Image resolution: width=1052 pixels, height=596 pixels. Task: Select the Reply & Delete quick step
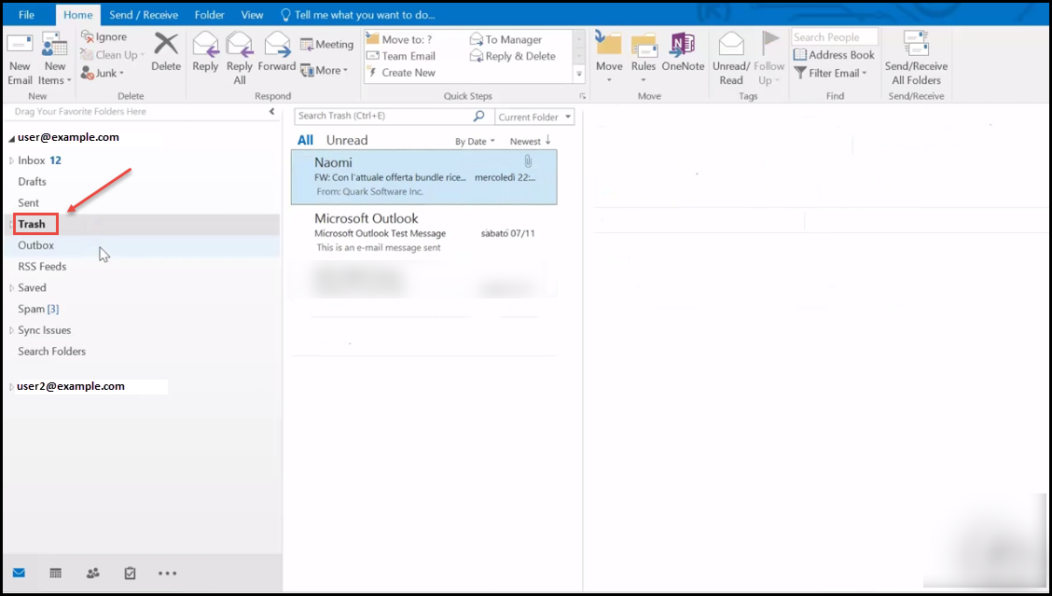click(x=513, y=56)
